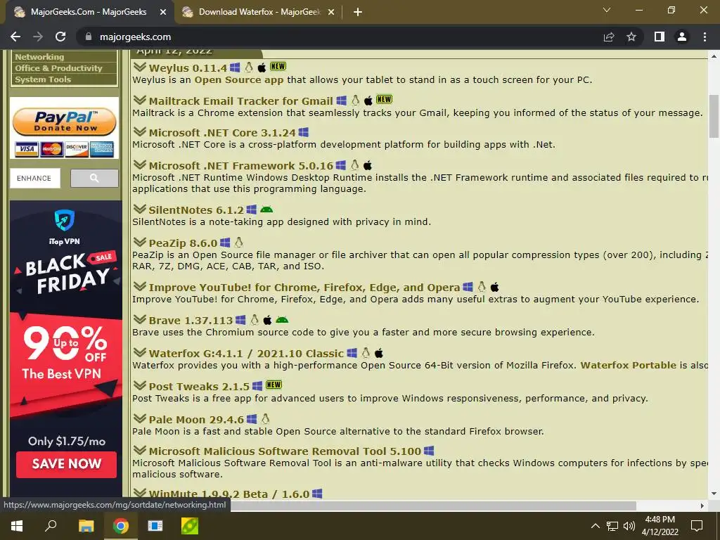The width and height of the screenshot is (720, 540).
Task: Click the Apple icon next to Improve YouTube!
Action: [x=494, y=287]
